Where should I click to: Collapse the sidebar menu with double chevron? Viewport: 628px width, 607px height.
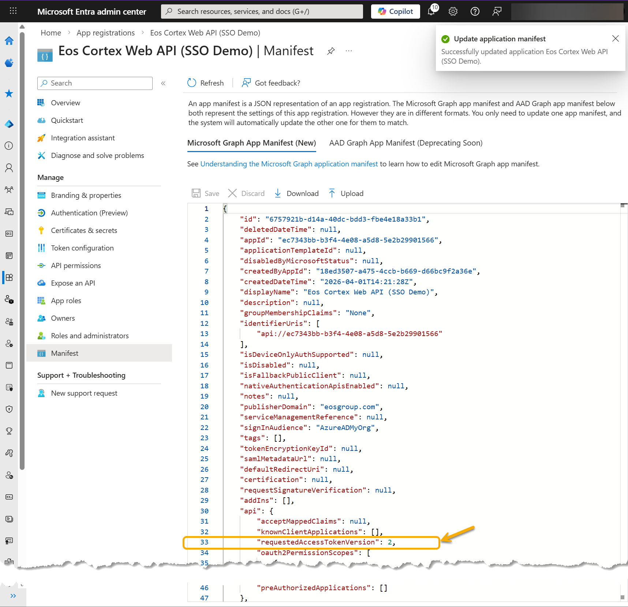(163, 83)
